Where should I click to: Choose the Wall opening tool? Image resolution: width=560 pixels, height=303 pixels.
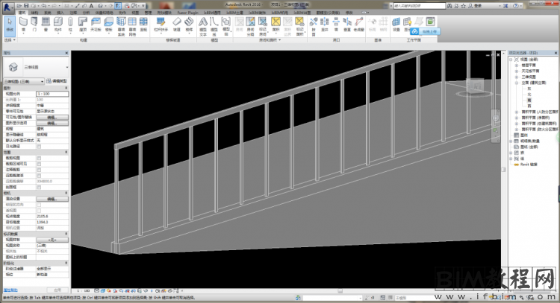[336, 25]
